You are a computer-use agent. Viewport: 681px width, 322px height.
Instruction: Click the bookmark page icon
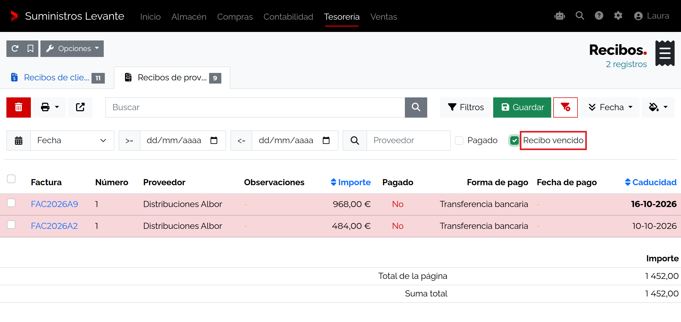pos(30,49)
